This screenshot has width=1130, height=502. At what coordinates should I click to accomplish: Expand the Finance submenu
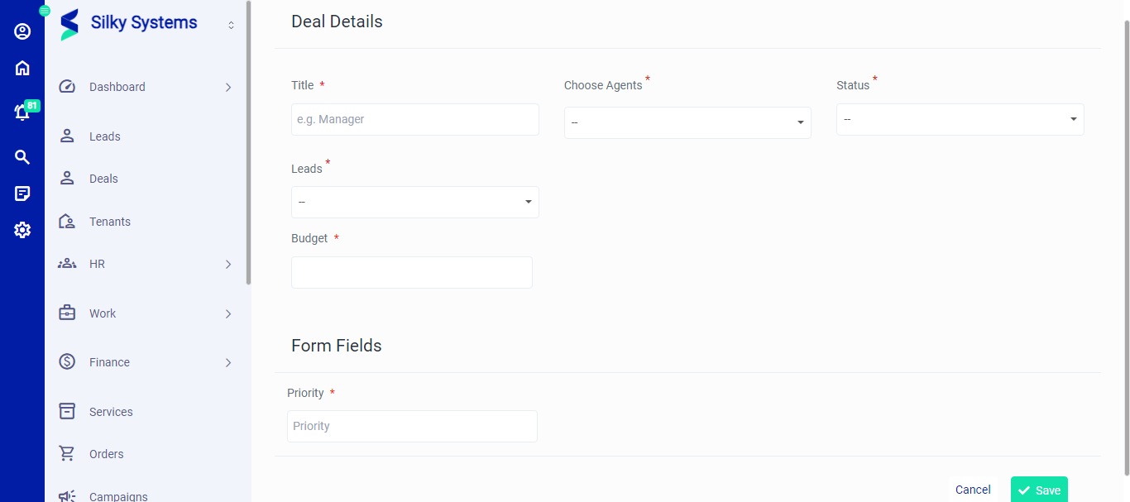coord(228,363)
